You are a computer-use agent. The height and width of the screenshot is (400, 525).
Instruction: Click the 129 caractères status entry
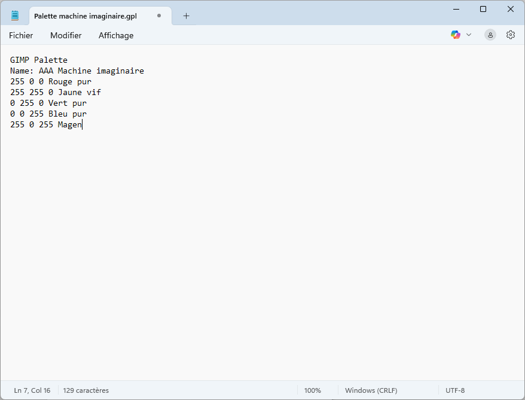tap(86, 390)
